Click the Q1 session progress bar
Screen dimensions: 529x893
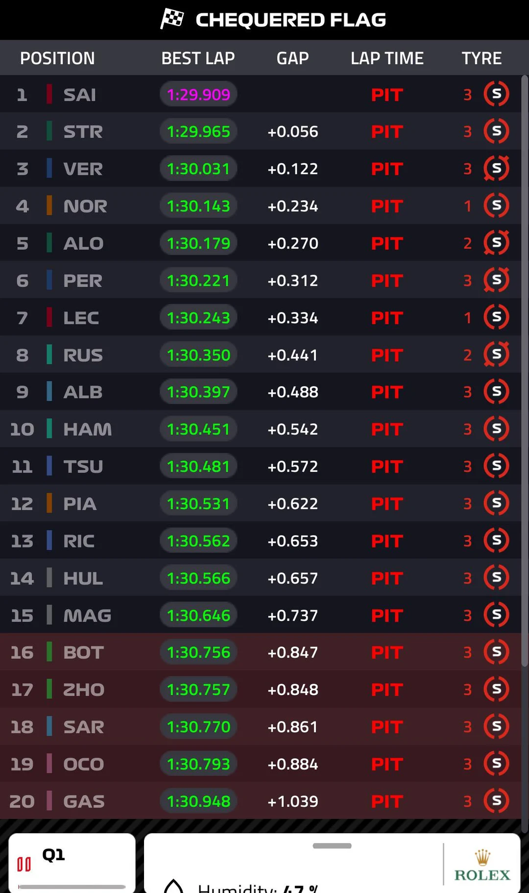click(x=72, y=887)
